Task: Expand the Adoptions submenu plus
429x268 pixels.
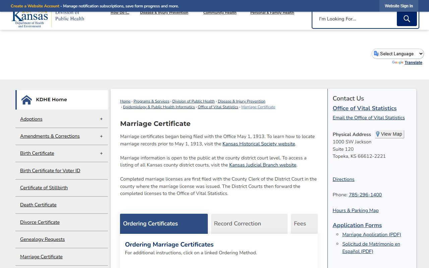Action: coord(101,119)
